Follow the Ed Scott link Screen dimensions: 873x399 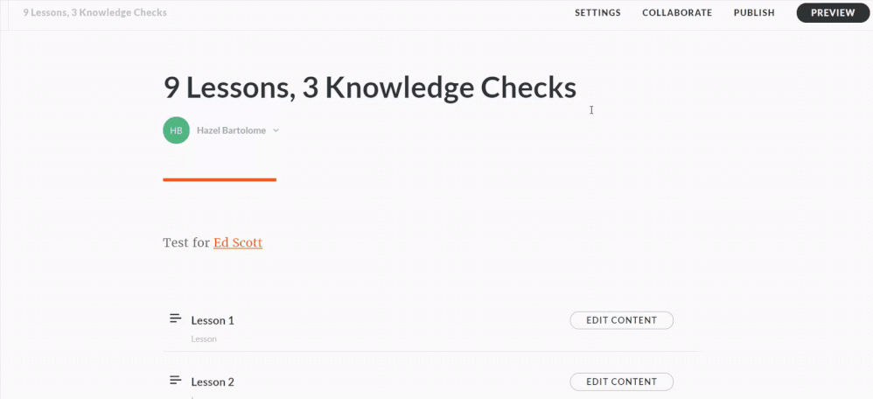click(238, 242)
